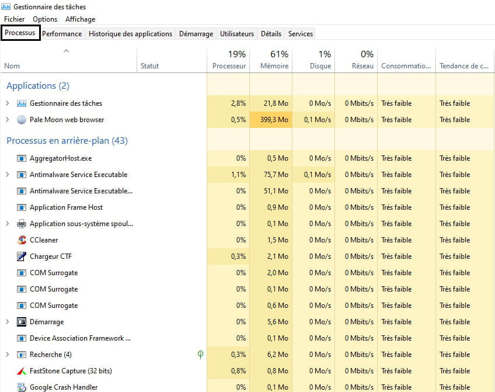Image resolution: width=495 pixels, height=392 pixels.
Task: Click the Google Crash Handler icon
Action: pyautogui.click(x=22, y=387)
